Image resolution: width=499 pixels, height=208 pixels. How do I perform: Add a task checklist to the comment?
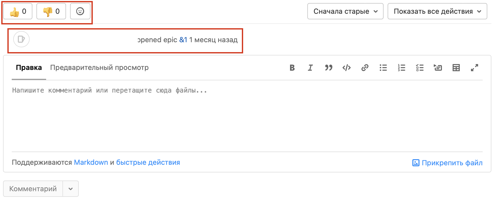(420, 68)
